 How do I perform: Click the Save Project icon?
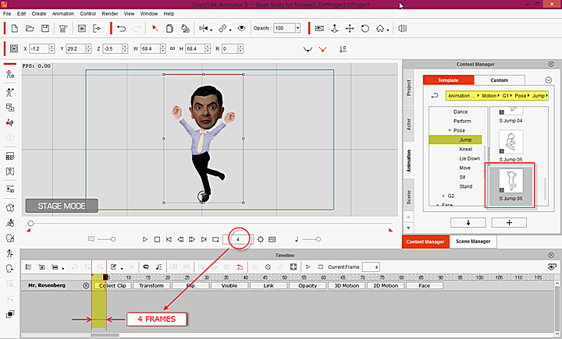(x=46, y=29)
